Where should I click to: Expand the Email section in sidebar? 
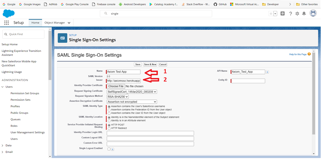point(3,152)
